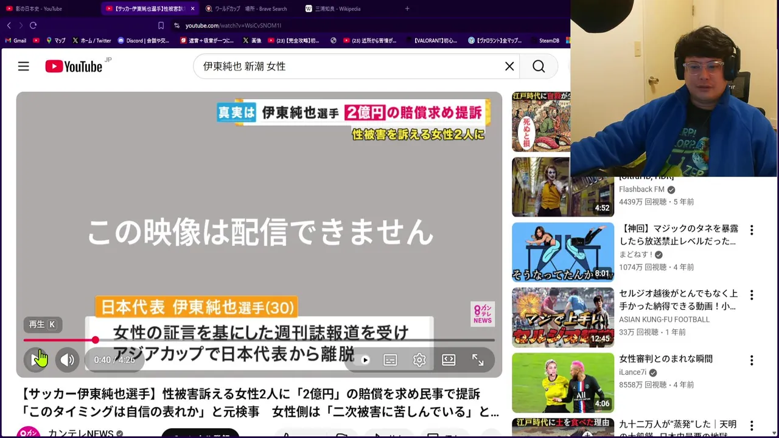Viewport: 779px width, 438px height.
Task: Open セルジオ越後がとんでもなく上手かった title
Action: coord(678,300)
